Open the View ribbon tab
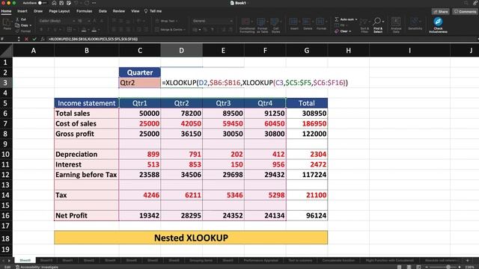 click(135, 11)
